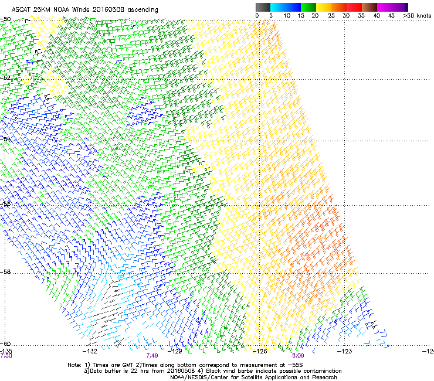Click the 'NOAA/NESDIS/Center for Satellite Applications and Research' credit

(x=253, y=377)
